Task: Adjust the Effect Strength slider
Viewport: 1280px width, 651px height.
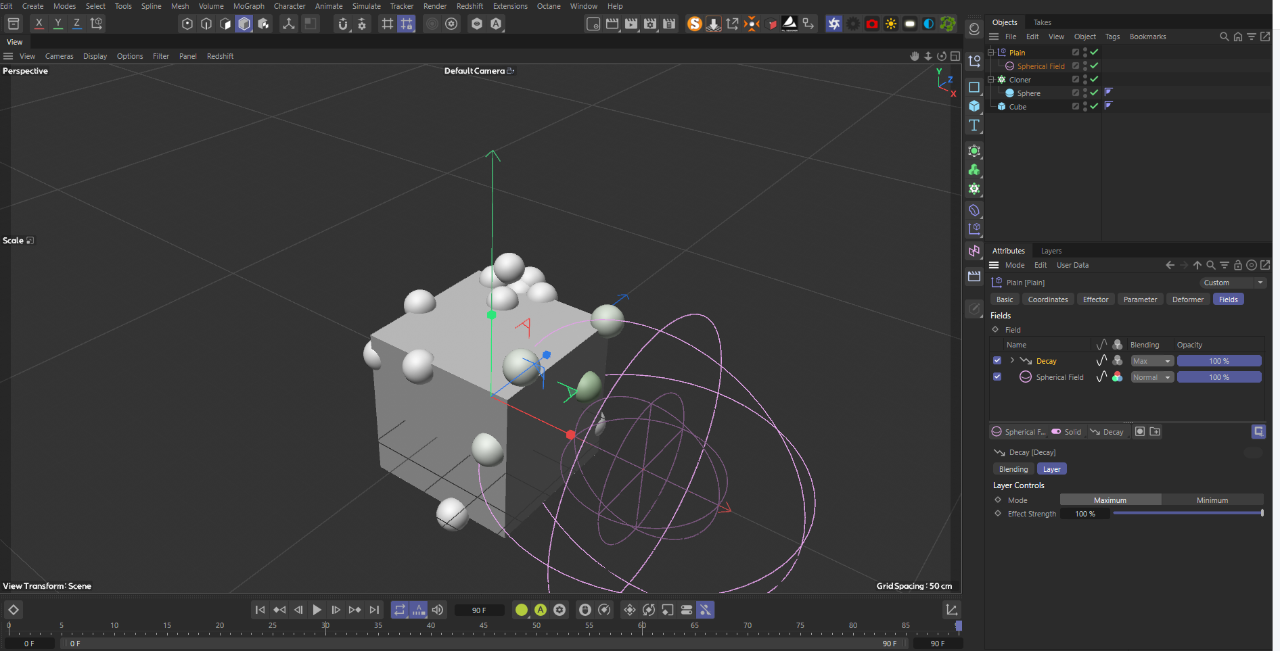Action: (1187, 514)
